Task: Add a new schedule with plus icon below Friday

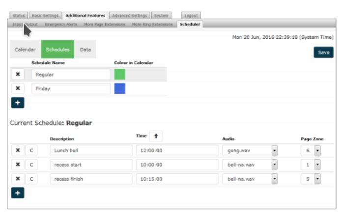Action: coord(17,103)
